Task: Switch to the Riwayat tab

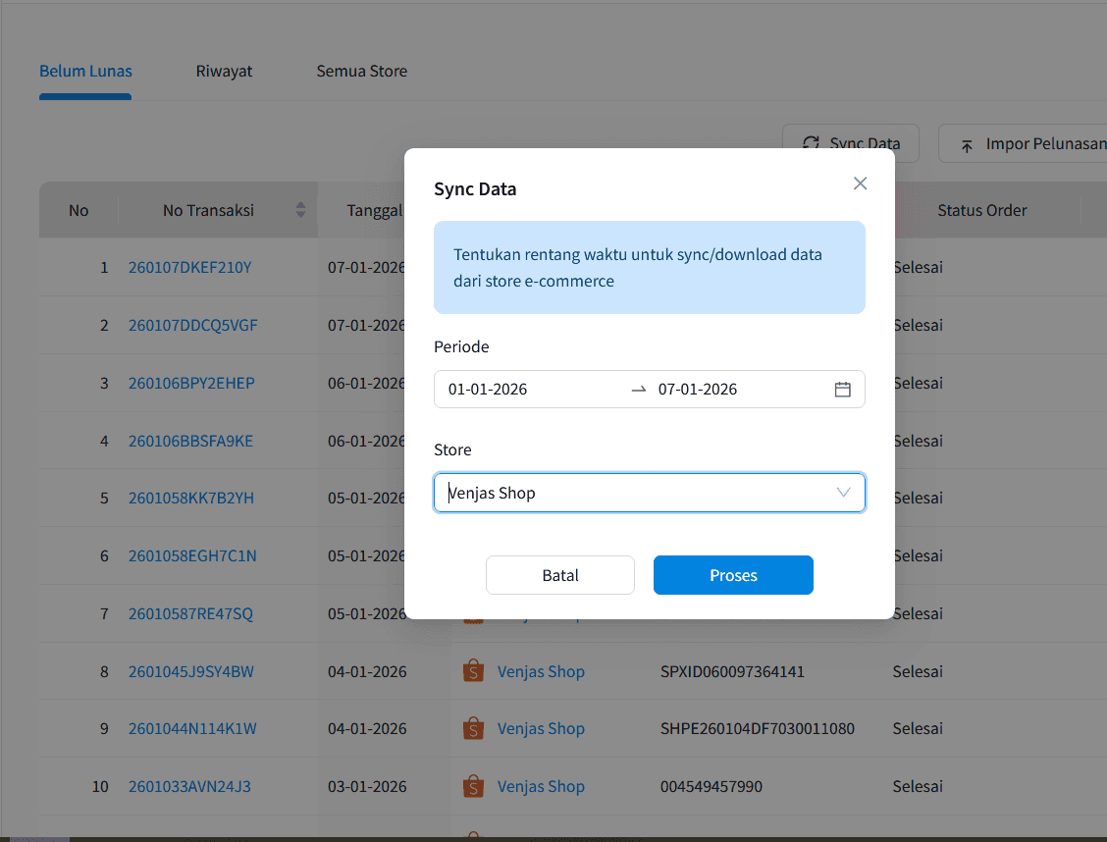Action: [x=224, y=71]
